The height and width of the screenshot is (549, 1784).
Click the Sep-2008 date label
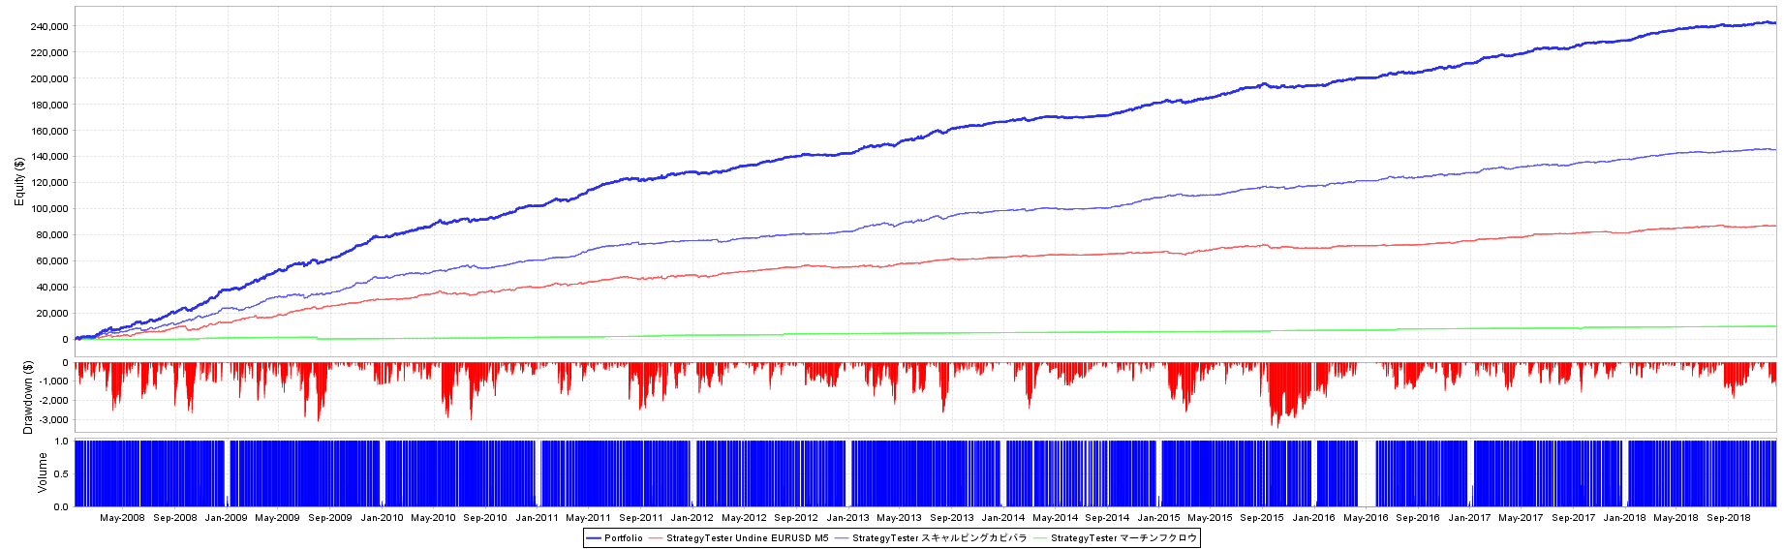click(x=175, y=517)
